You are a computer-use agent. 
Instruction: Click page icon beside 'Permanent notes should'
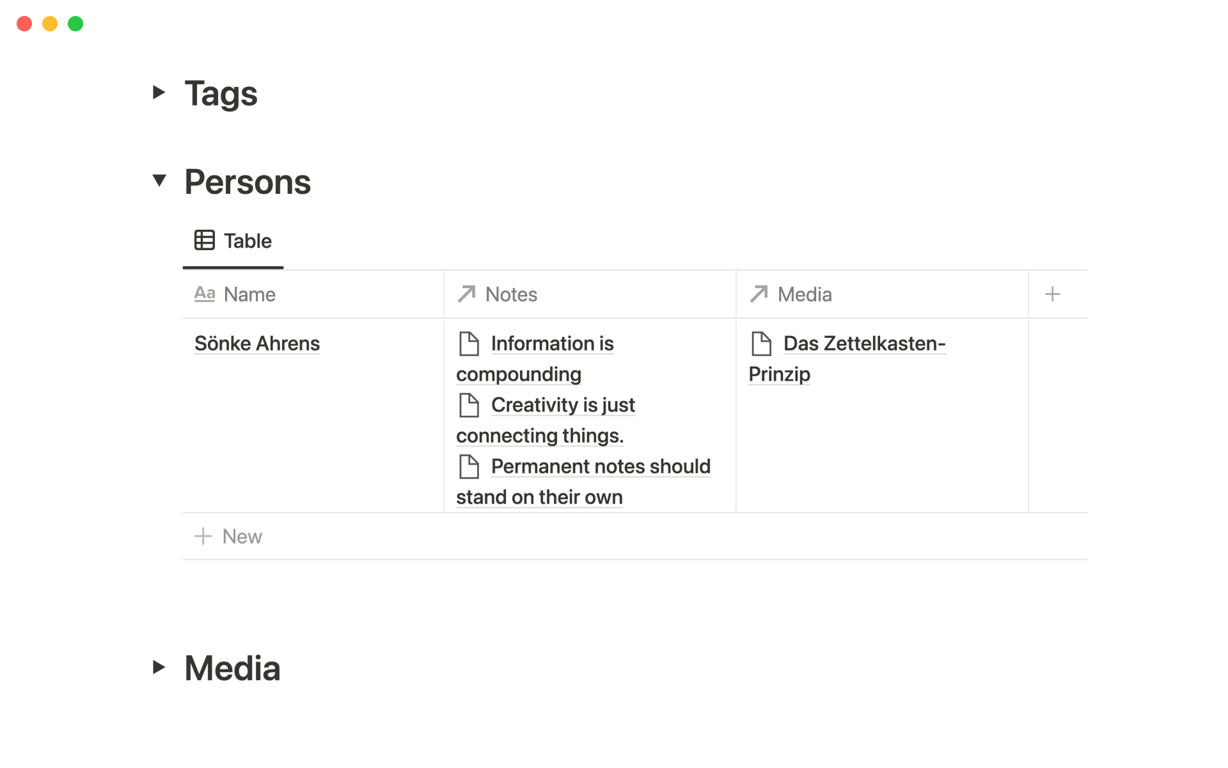point(469,467)
